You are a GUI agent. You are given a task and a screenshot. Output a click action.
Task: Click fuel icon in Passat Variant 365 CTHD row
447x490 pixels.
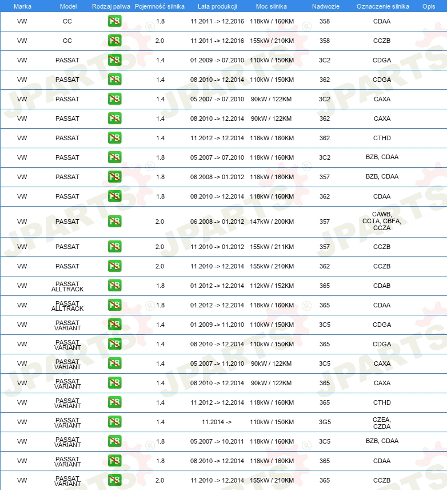tap(114, 402)
